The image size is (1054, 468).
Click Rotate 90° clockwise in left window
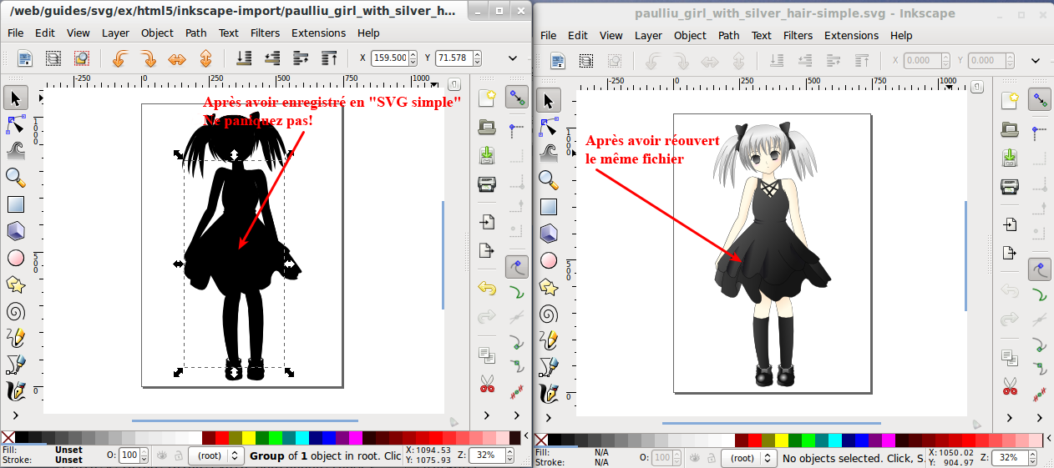click(x=148, y=58)
